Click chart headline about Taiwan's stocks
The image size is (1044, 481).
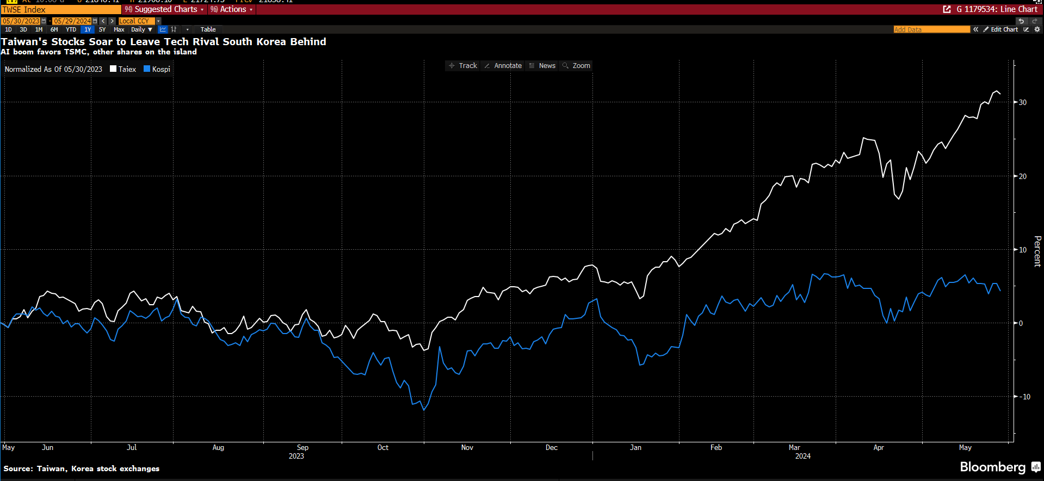tap(164, 42)
